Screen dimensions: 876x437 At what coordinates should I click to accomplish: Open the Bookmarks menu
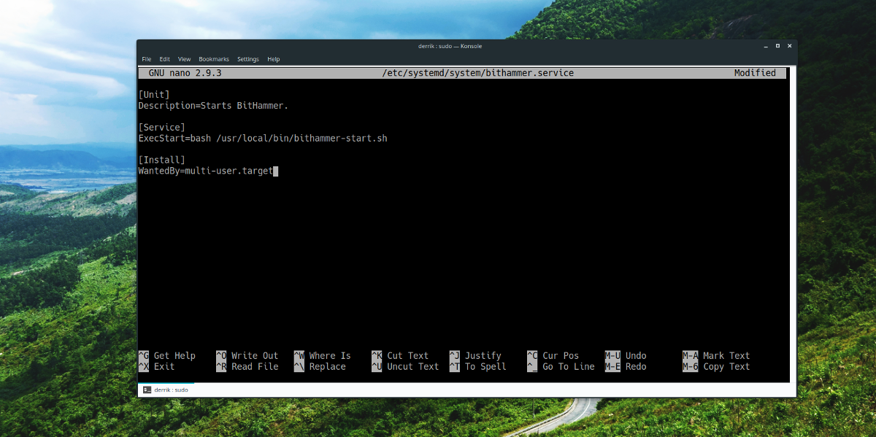tap(214, 59)
